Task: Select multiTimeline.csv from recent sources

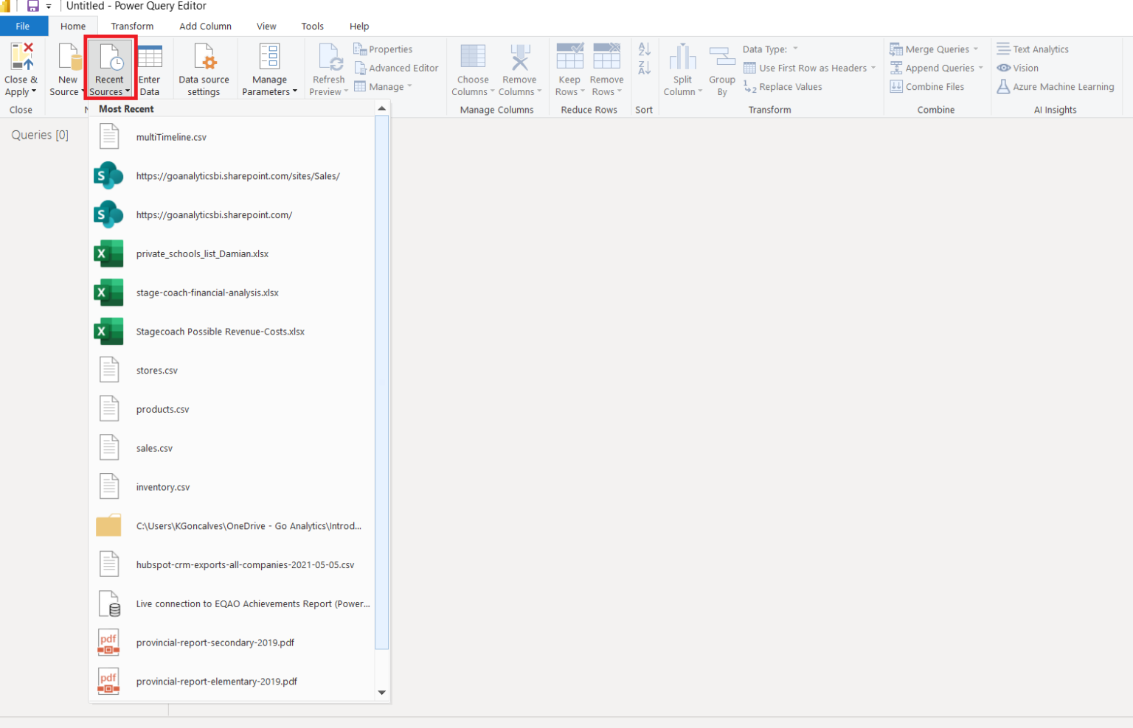Action: [x=232, y=137]
